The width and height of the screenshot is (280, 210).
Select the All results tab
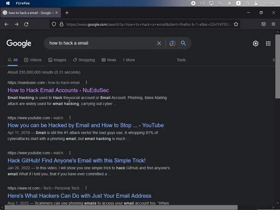[13, 60]
